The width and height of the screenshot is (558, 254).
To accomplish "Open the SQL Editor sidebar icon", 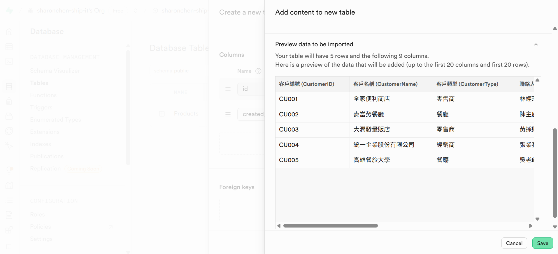I will click(x=9, y=61).
